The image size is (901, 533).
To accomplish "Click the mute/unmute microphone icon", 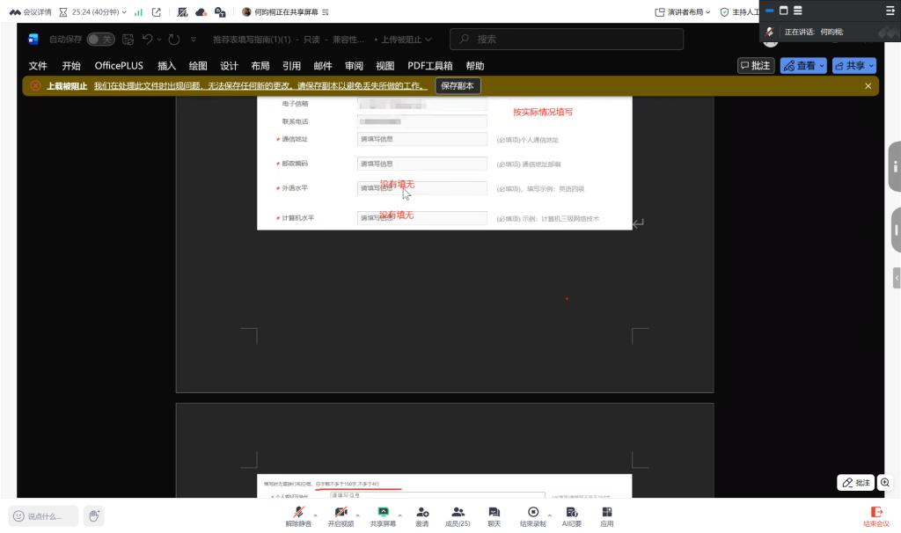I will click(298, 513).
